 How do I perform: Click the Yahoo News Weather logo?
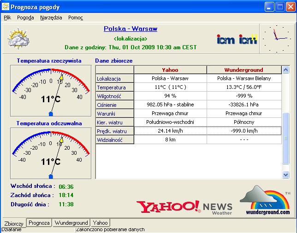[x=184, y=208]
